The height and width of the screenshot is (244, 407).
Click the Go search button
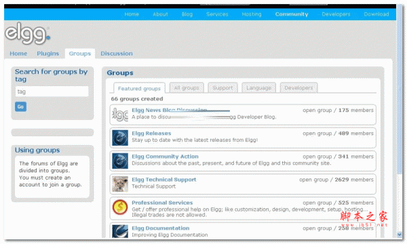(20, 106)
